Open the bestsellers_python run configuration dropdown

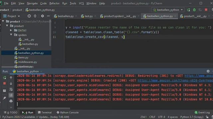click(168, 10)
